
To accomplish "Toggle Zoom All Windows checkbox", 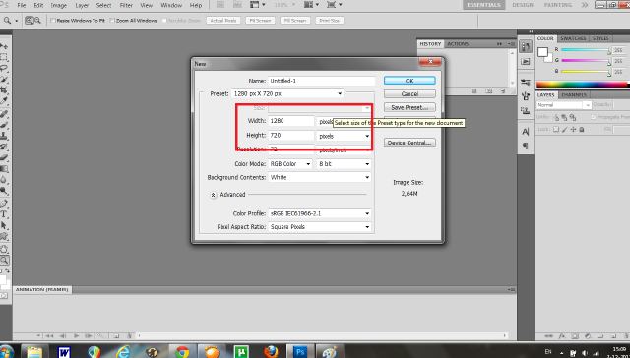I will pos(112,20).
